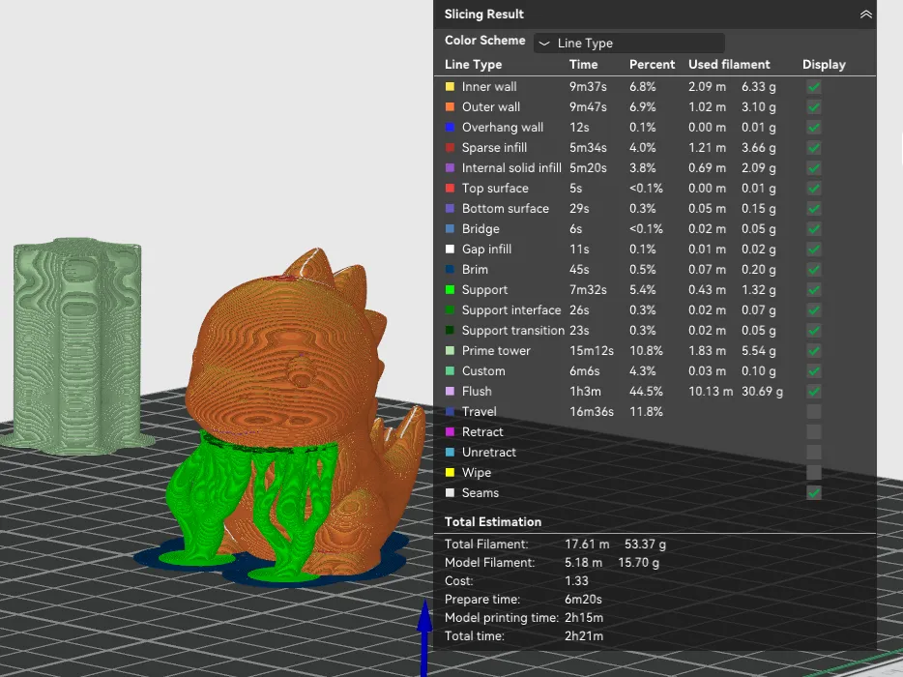Select the Brim line type label
The width and height of the screenshot is (903, 677).
point(475,269)
